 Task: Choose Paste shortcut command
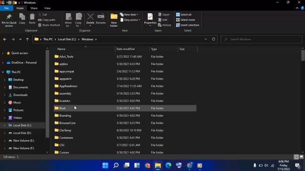tap(49, 25)
